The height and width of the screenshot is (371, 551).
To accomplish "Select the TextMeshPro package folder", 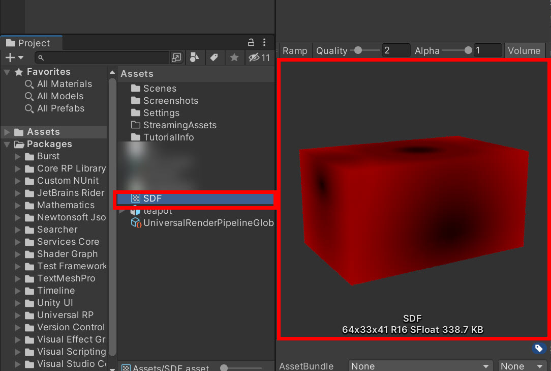I will tap(60, 278).
